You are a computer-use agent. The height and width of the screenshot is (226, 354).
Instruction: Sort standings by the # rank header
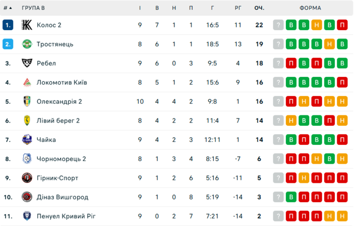pos(7,8)
